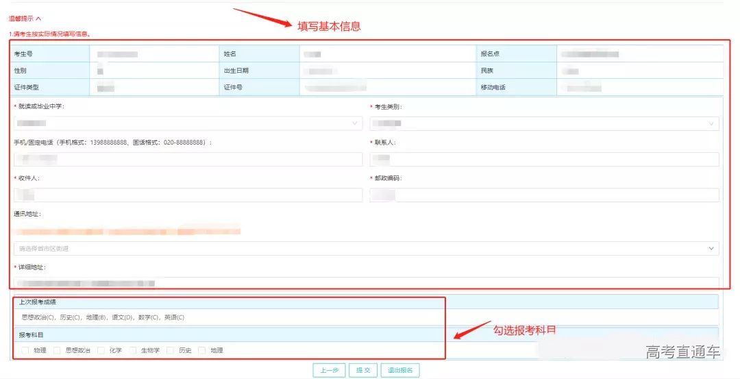740x379 pixels.
Task: Click the 移动电话 value cell
Action: point(640,88)
